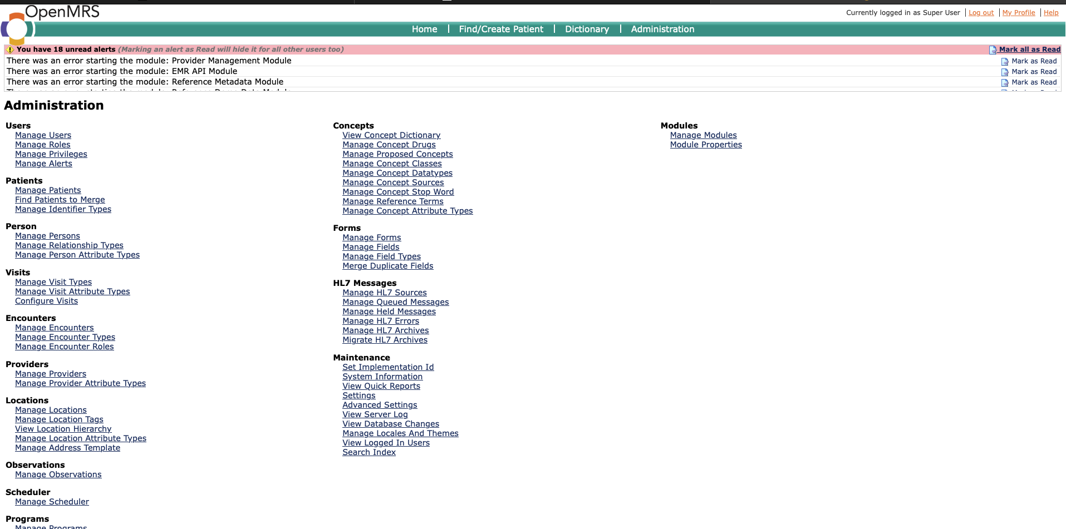The height and width of the screenshot is (529, 1066).
Task: Click Find Patients to Merge
Action: [60, 200]
